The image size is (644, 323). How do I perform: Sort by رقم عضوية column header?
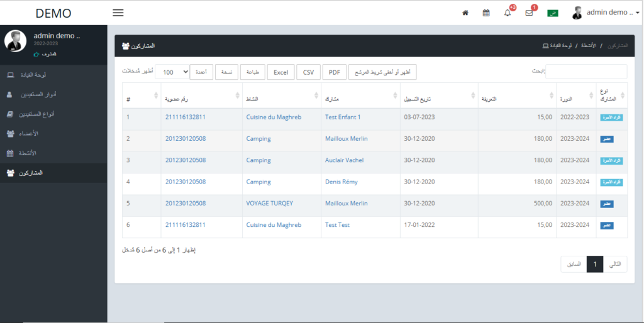point(201,96)
